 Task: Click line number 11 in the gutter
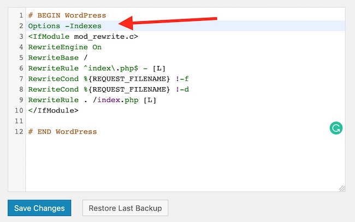(x=19, y=121)
